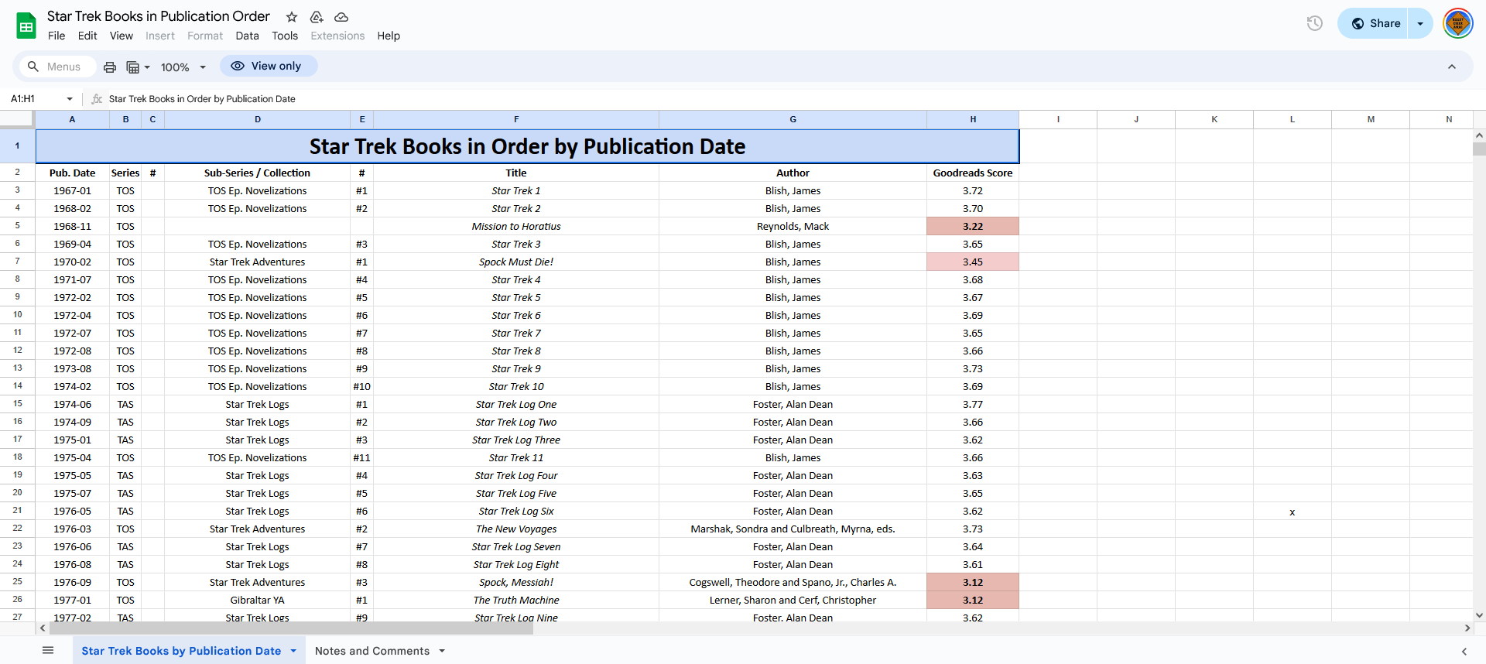The width and height of the screenshot is (1486, 664).
Task: Open the Help menu
Action: (389, 36)
